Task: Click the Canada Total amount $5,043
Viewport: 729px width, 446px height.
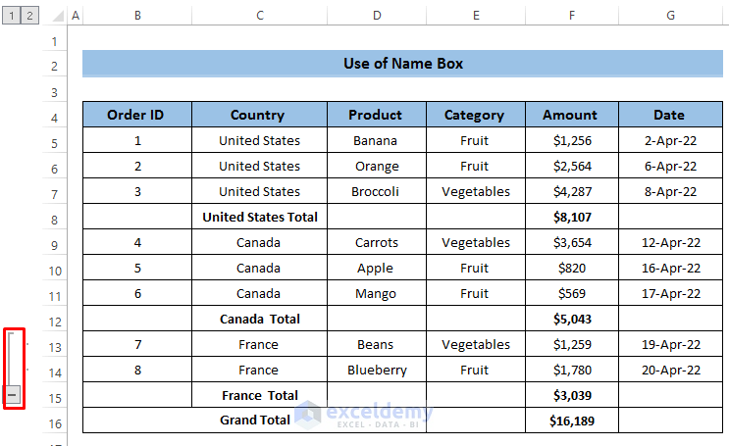Action: tap(571, 319)
